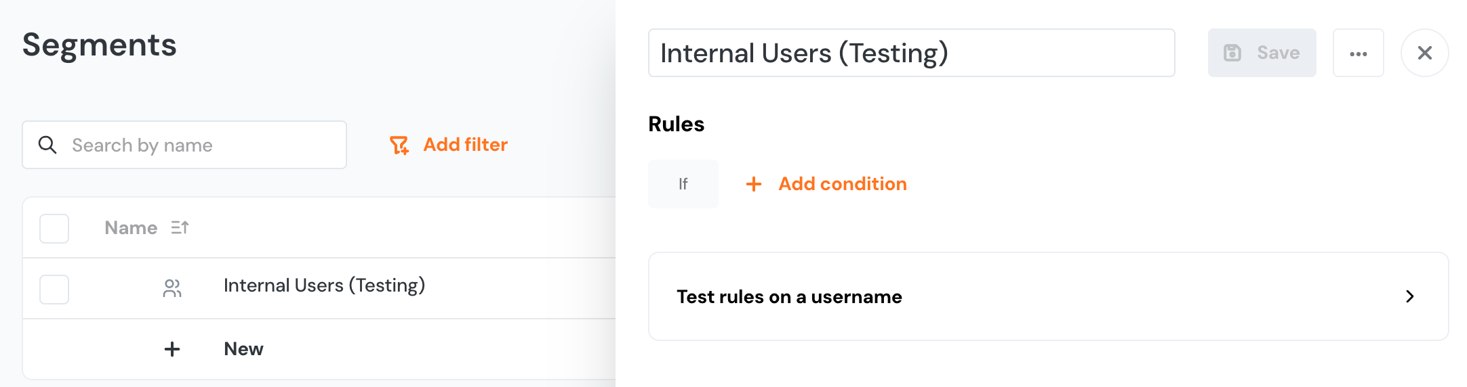Check the Internal Users (Testing) row checkbox
The height and width of the screenshot is (387, 1467).
pyautogui.click(x=54, y=290)
